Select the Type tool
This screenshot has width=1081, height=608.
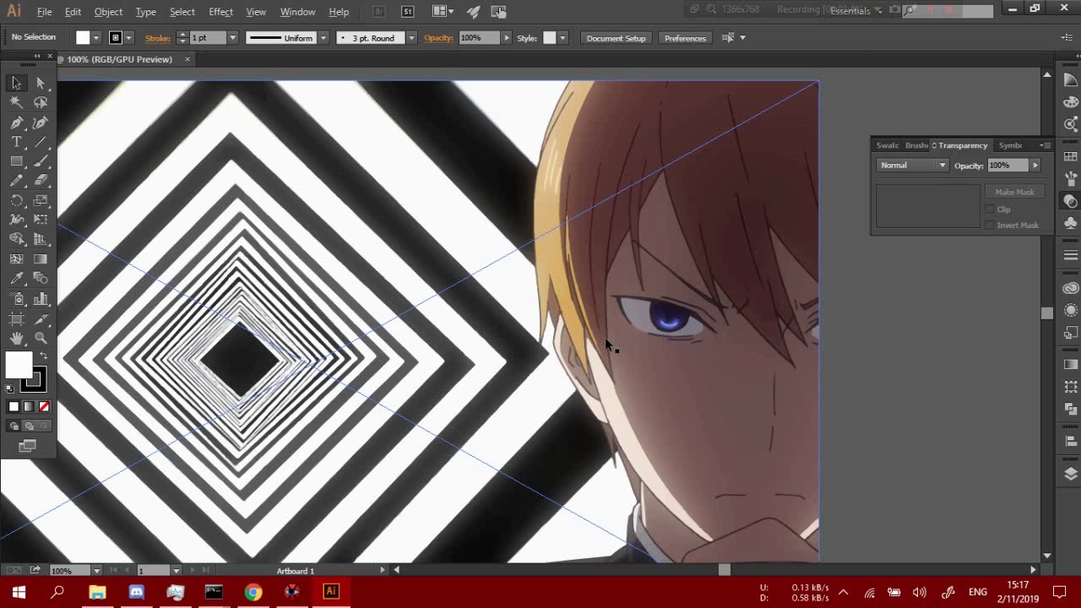click(16, 142)
